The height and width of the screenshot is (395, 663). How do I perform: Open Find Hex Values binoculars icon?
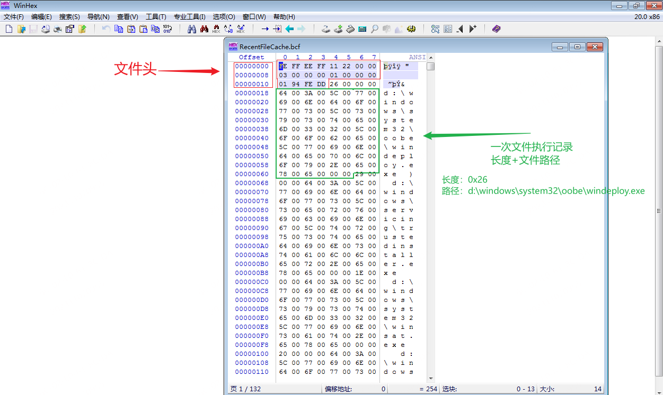[x=216, y=29]
